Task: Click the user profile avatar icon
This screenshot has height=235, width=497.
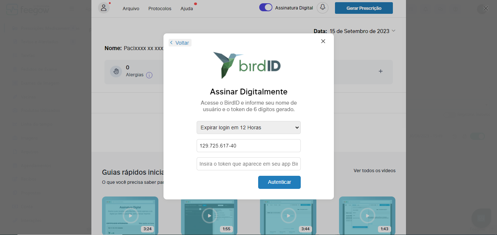Action: pos(104,8)
